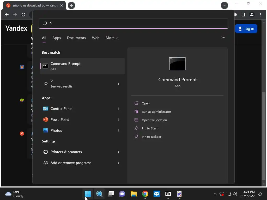267x200 pixels.
Task: Open the search options ellipsis menu
Action: 223,37
